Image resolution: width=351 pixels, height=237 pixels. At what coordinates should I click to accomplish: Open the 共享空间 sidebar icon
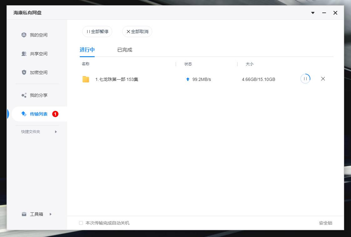(24, 53)
